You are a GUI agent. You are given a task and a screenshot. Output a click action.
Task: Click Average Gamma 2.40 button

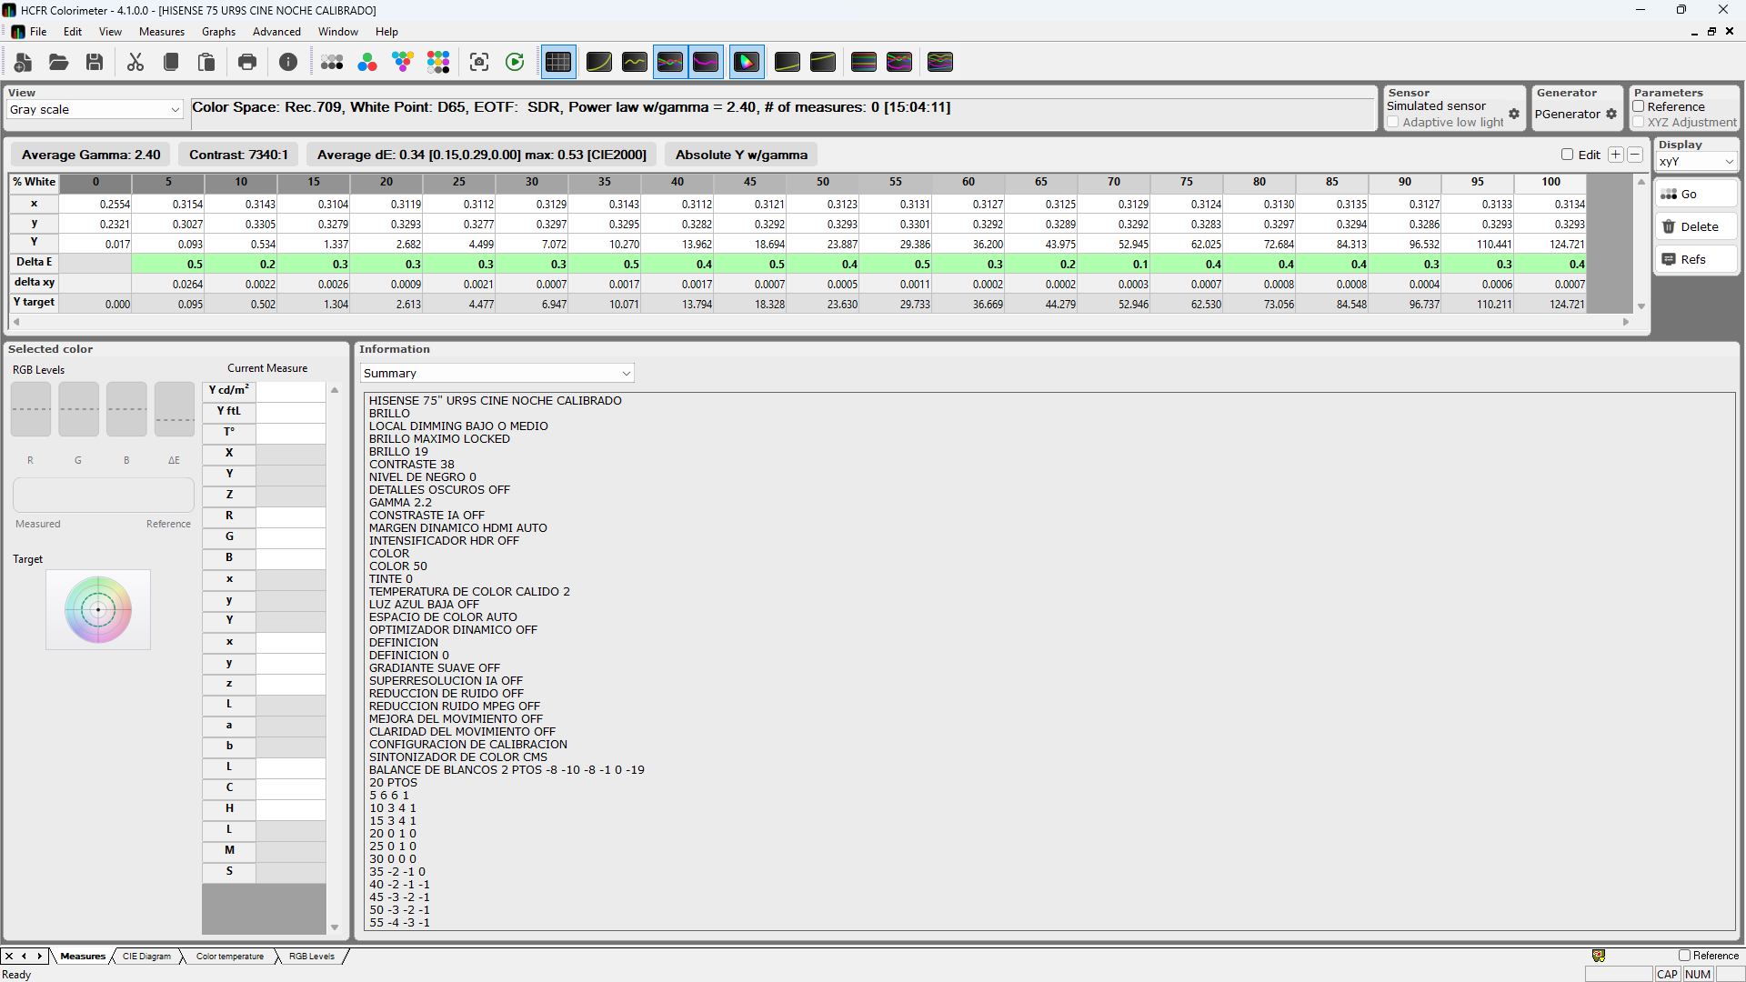point(91,155)
